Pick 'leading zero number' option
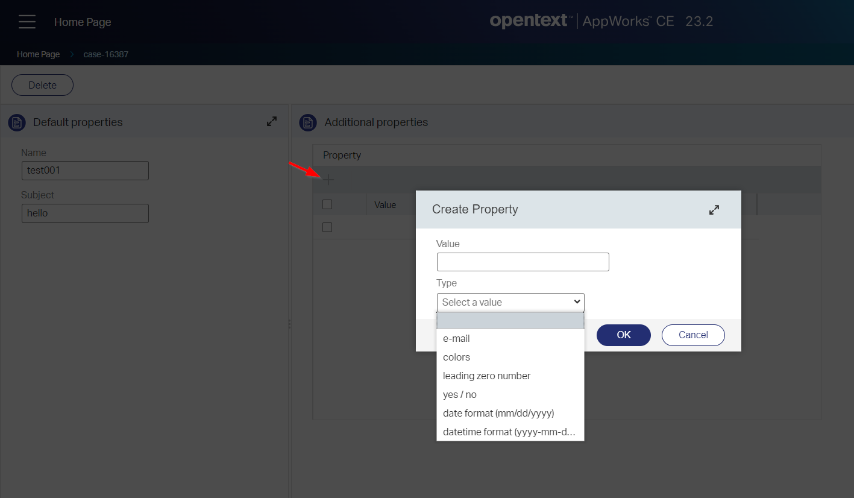Image resolution: width=854 pixels, height=498 pixels. 486,376
